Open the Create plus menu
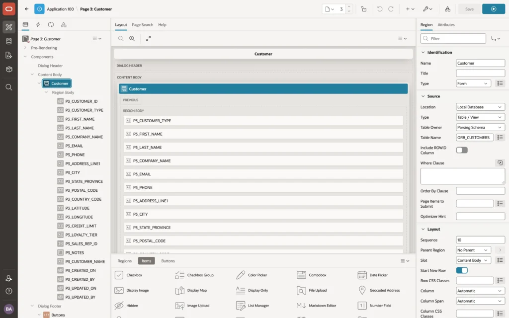Screen dimensions: 509x318 click(410, 9)
